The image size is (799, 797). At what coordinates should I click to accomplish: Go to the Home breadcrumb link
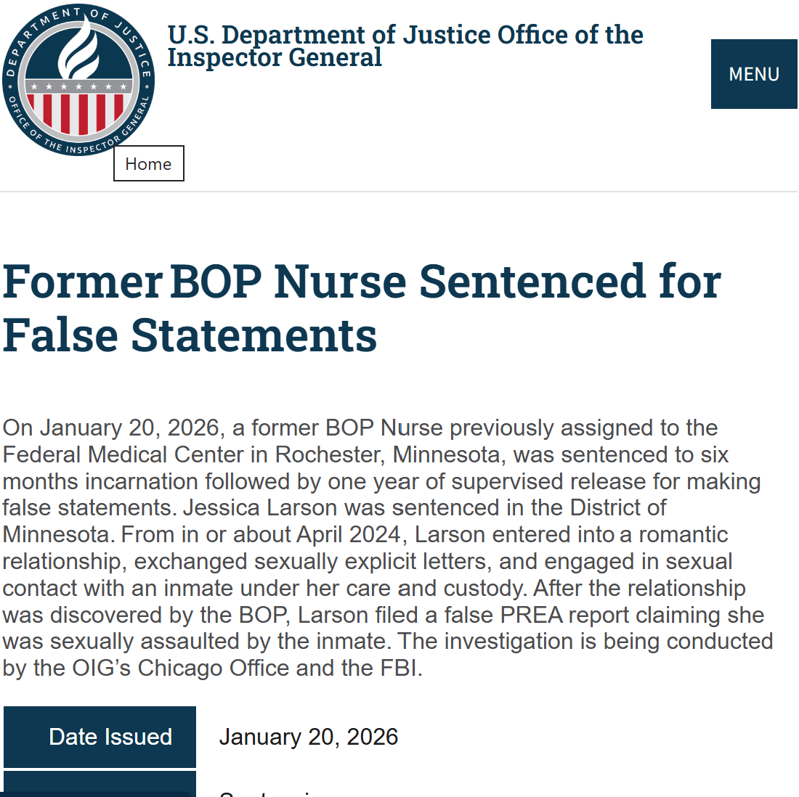[148, 163]
